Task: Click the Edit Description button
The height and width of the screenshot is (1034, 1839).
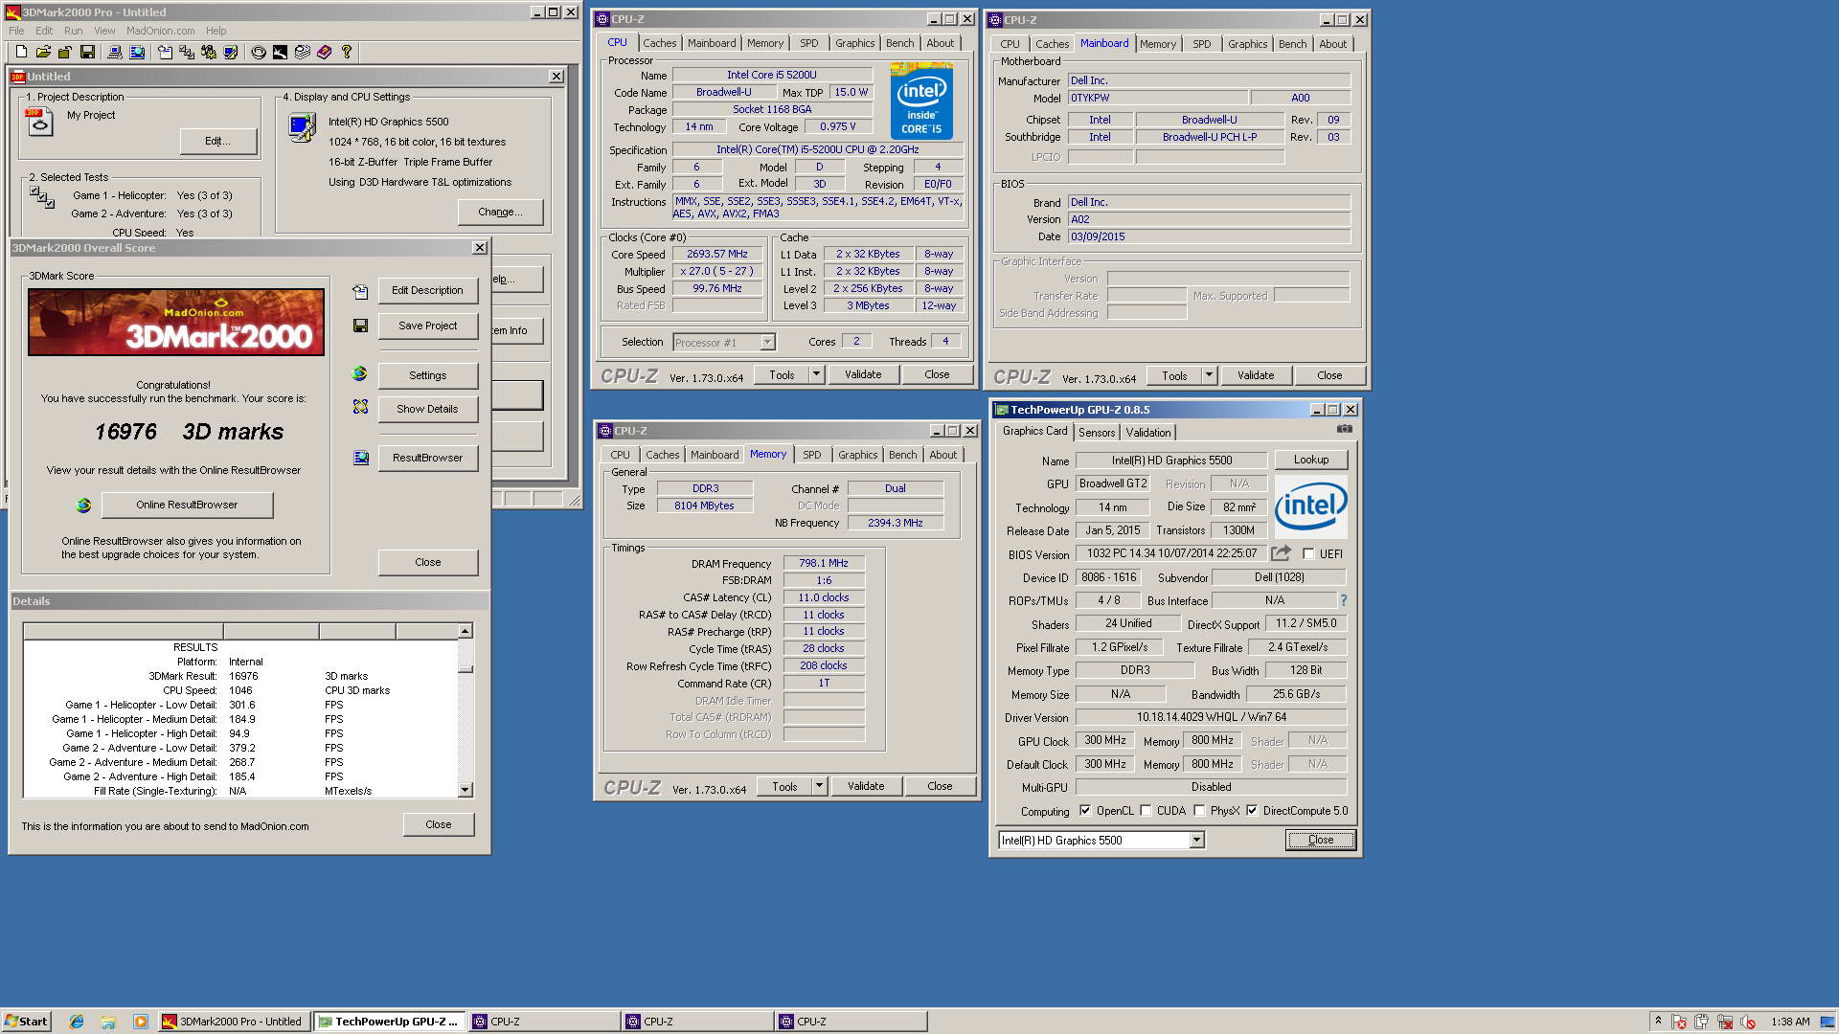Action: (x=427, y=290)
